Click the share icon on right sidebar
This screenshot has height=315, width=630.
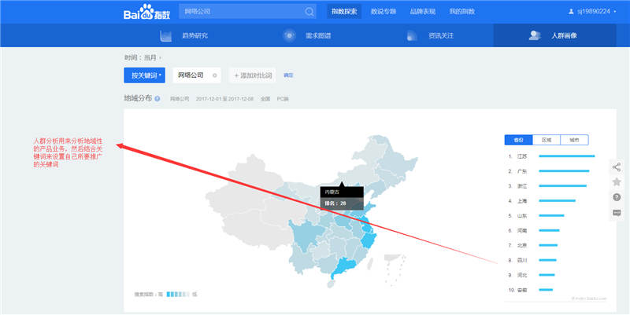click(617, 167)
